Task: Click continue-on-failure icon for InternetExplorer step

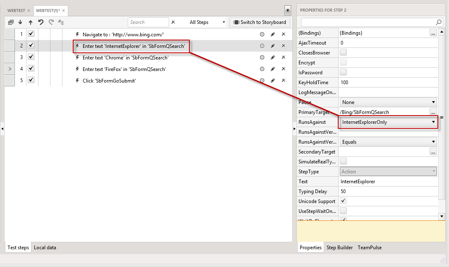Action: pos(262,46)
